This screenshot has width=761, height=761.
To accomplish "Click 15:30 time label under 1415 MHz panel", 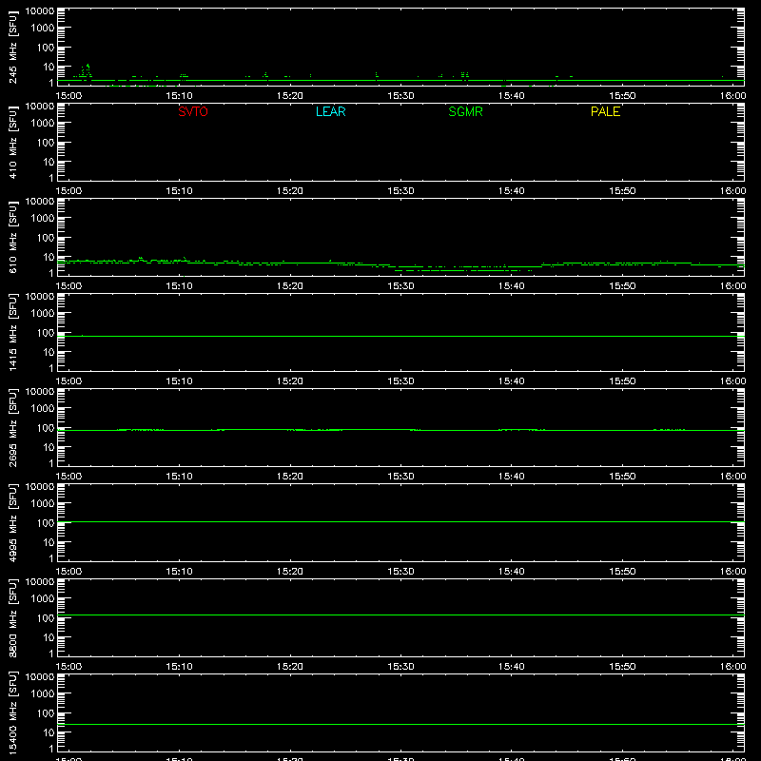I will [x=400, y=381].
